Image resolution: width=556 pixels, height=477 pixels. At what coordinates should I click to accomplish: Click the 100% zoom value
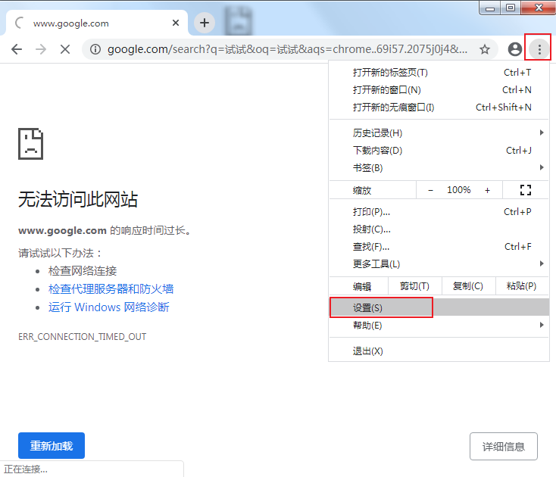tap(459, 190)
